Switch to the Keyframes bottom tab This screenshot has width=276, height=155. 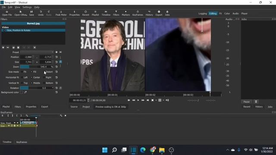pos(22,142)
